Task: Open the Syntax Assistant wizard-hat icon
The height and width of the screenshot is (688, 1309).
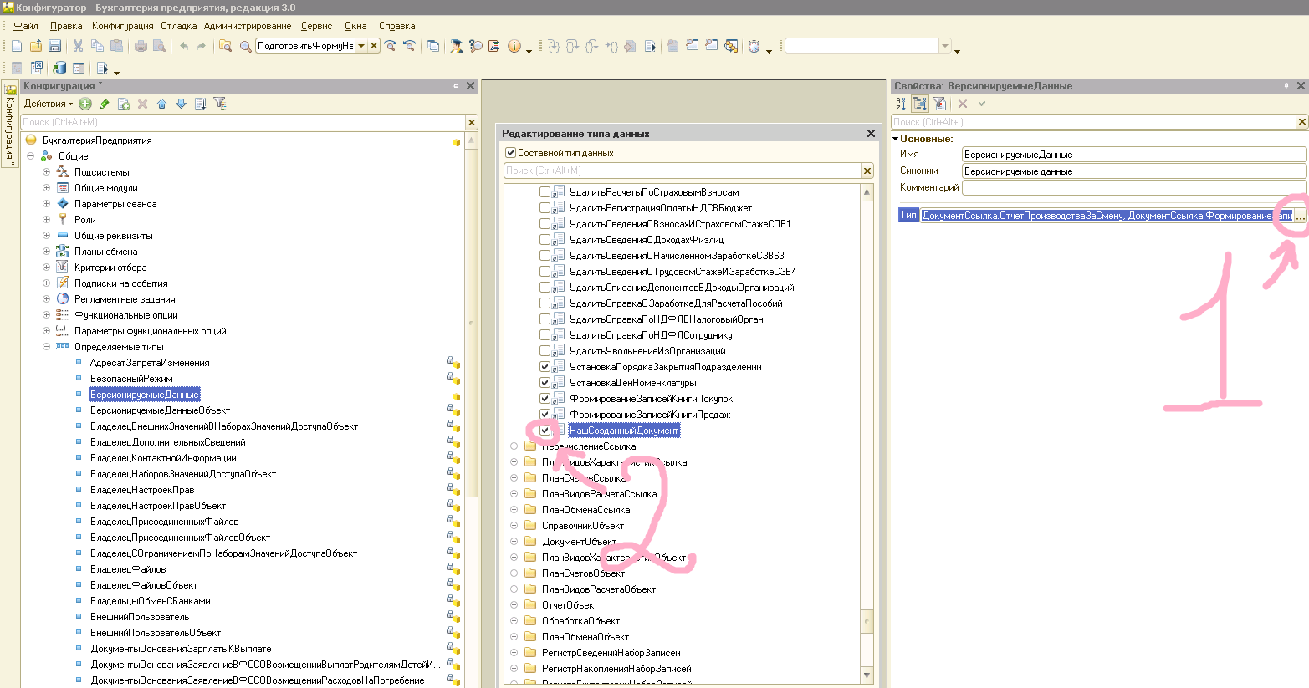Action: tap(456, 46)
